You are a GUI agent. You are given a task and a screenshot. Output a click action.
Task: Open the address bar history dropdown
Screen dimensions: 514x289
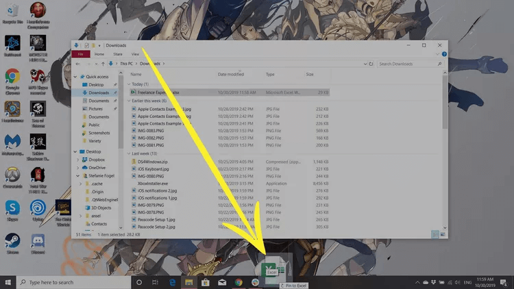[365, 64]
